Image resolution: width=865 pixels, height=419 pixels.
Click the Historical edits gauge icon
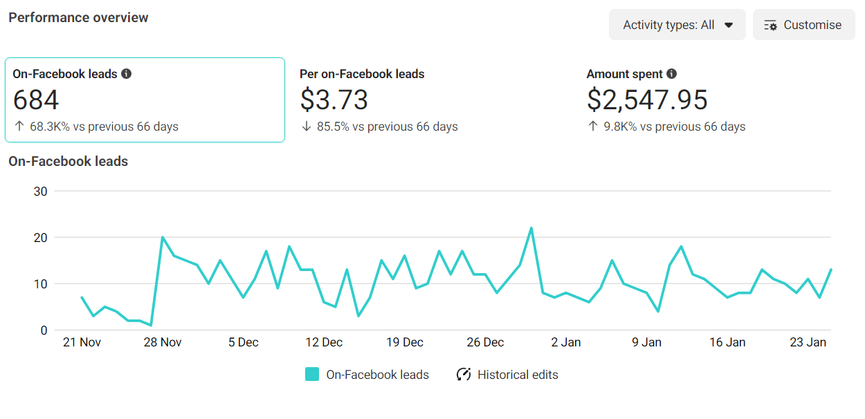(464, 375)
